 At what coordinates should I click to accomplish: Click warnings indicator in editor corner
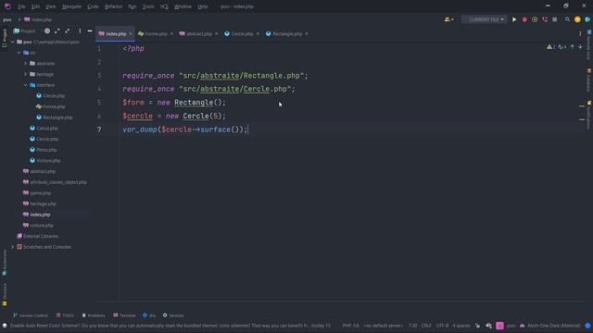point(550,47)
